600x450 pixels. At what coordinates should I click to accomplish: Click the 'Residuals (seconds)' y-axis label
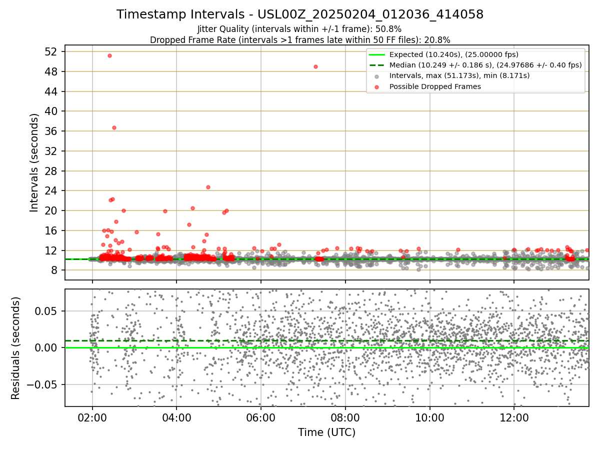click(x=15, y=348)
